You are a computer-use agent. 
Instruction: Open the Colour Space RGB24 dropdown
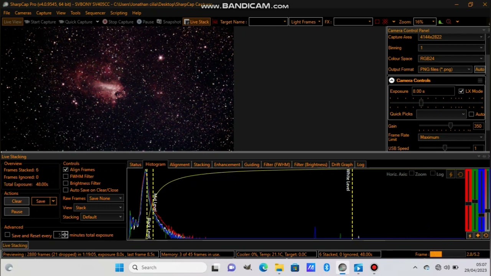tap(451, 59)
